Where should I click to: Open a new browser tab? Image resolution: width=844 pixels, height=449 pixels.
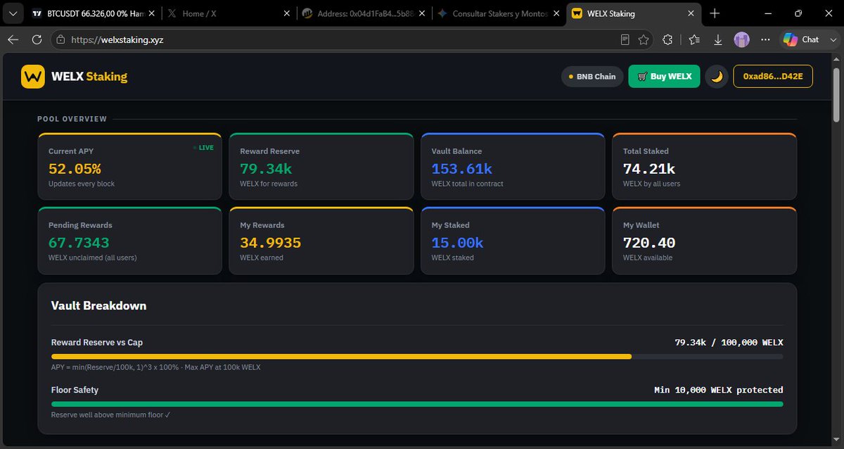[715, 13]
